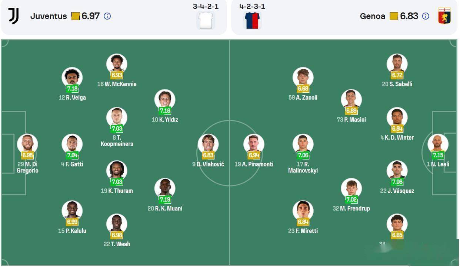Click the 32 M. Frendrup name label
Screen dimensions: 460x267
(351, 209)
